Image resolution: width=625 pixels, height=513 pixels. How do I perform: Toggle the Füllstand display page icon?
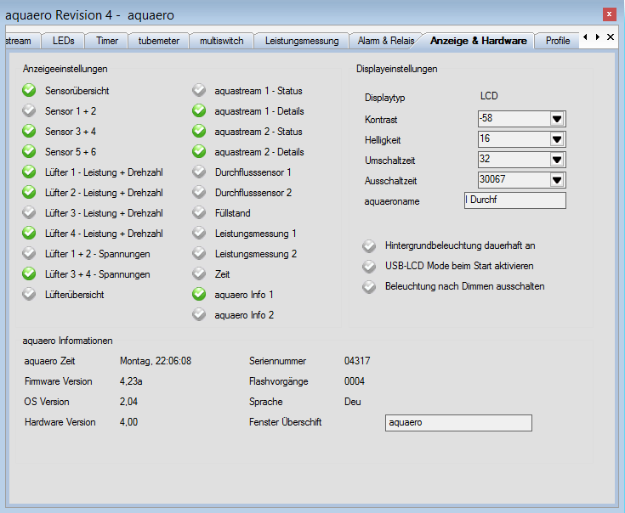(x=199, y=213)
